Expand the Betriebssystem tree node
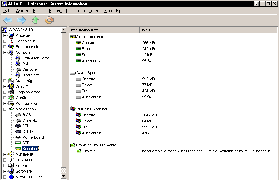 pos(5,47)
